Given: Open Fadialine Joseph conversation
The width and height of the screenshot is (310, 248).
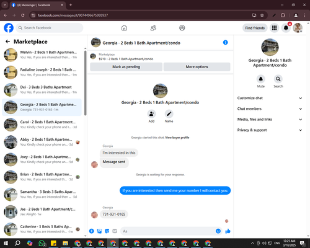Looking at the screenshot, I should 42,72.
